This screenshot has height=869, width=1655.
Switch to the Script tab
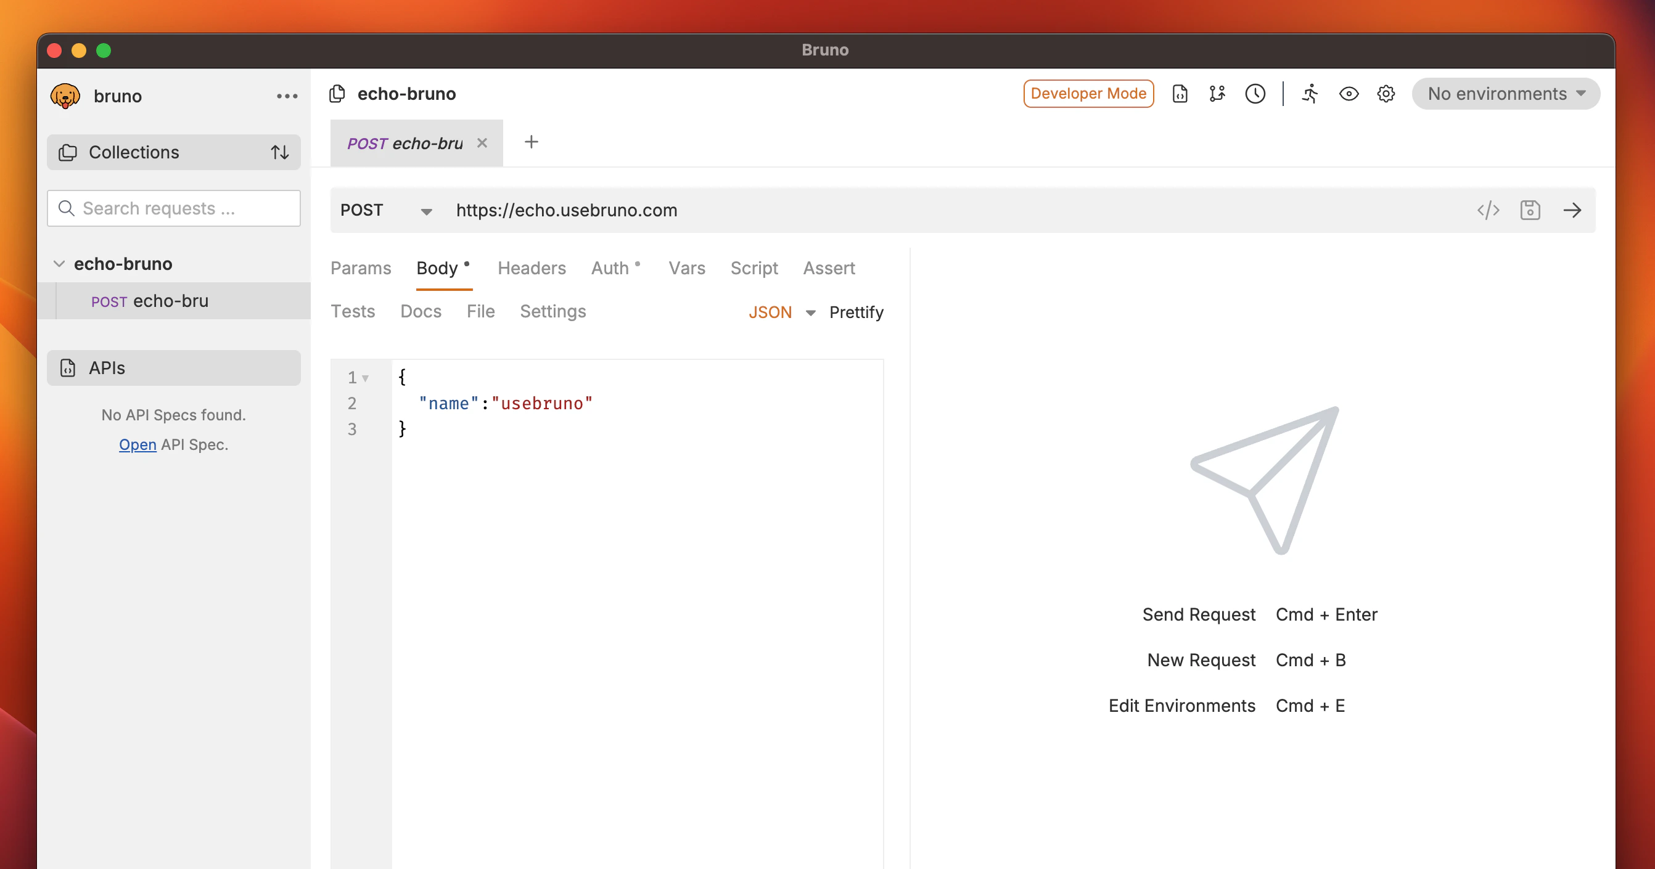tap(754, 268)
